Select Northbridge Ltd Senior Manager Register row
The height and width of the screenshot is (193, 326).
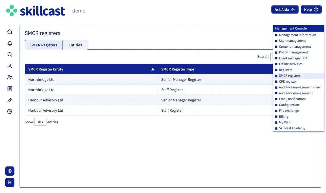click(x=149, y=79)
